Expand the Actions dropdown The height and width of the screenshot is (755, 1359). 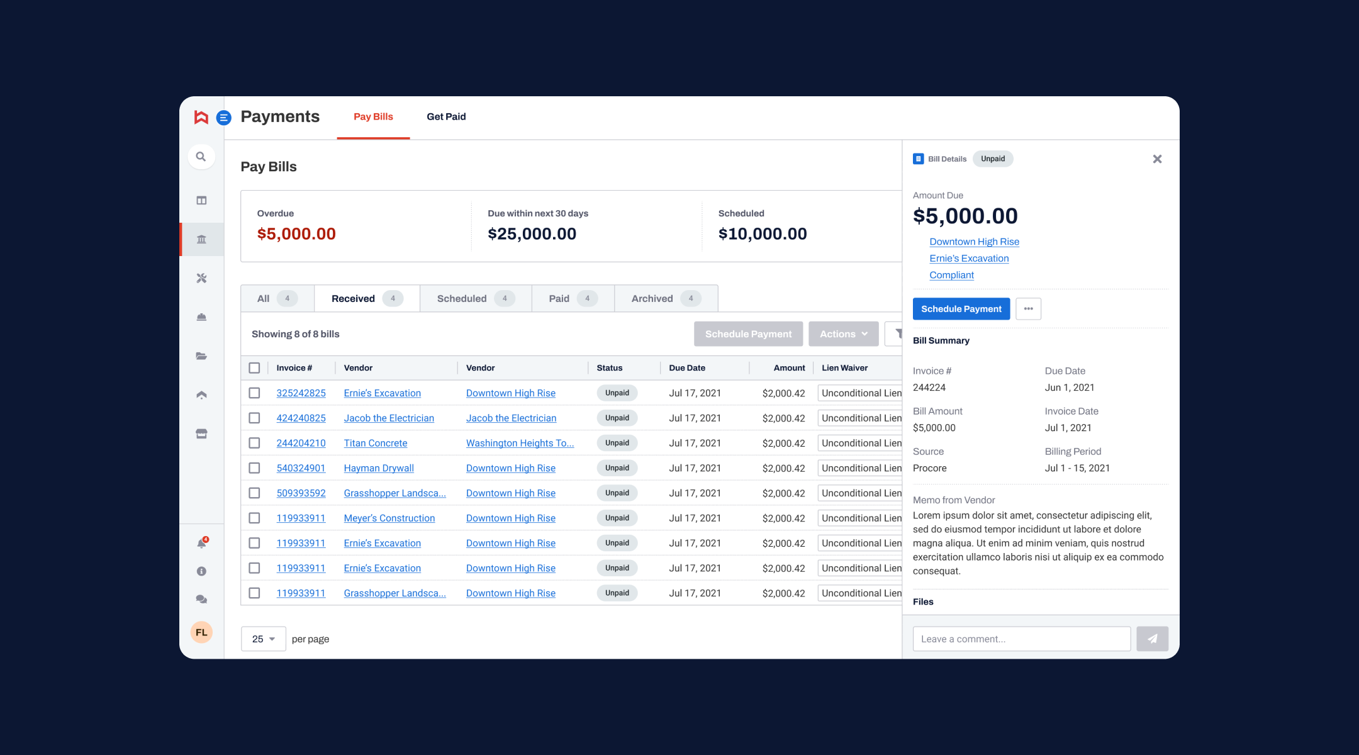(x=843, y=334)
